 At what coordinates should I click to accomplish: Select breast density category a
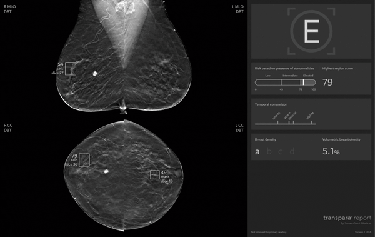point(257,151)
